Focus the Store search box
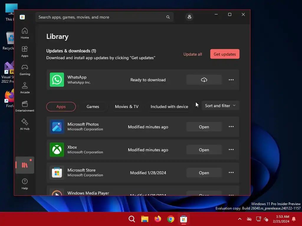 104,17
